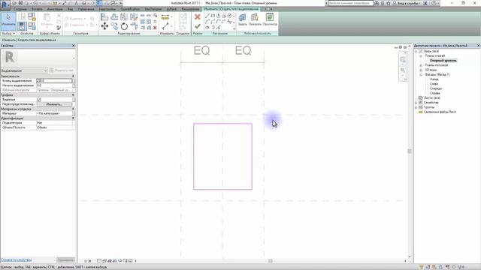Screen dimensions: 481x270
Task: Open the Надстройки ribbon tab
Action: pyautogui.click(x=107, y=9)
